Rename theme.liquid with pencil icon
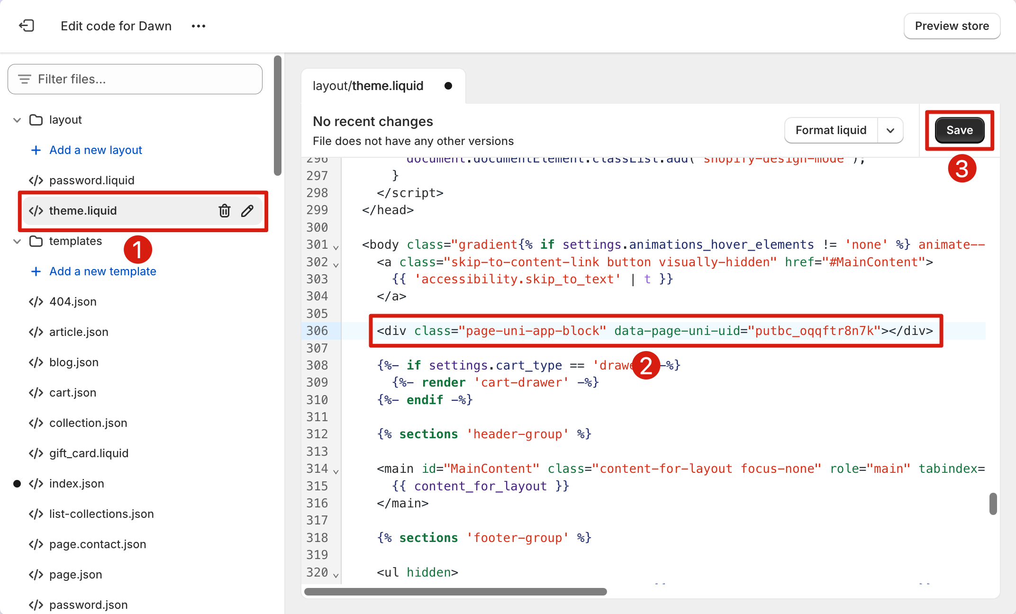Image resolution: width=1016 pixels, height=614 pixels. click(247, 211)
